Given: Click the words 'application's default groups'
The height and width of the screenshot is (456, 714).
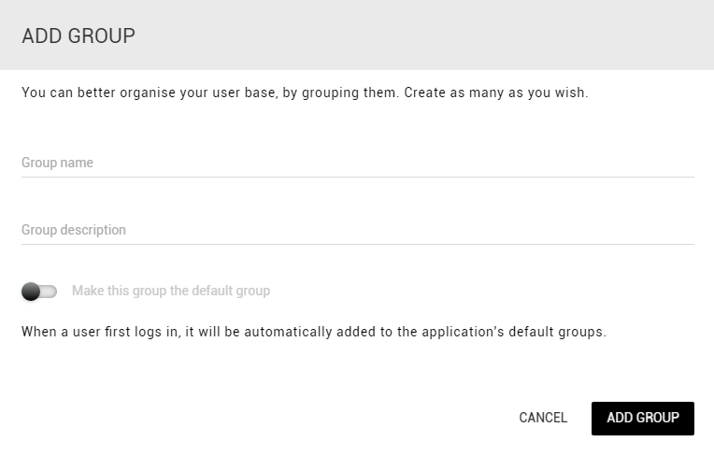Looking at the screenshot, I should [x=514, y=332].
